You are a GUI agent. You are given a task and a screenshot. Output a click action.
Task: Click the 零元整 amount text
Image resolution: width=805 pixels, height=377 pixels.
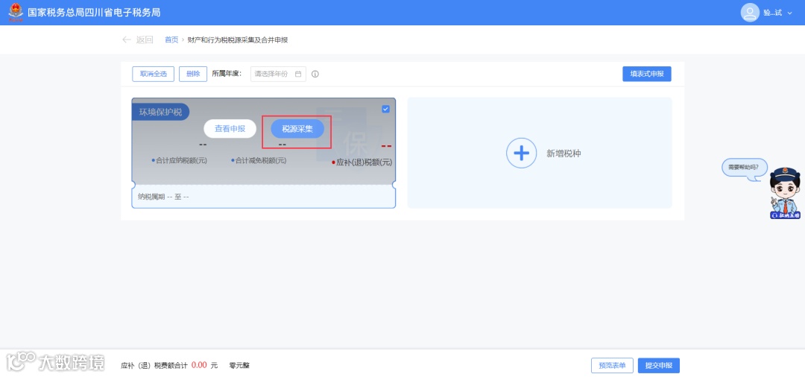coord(239,366)
